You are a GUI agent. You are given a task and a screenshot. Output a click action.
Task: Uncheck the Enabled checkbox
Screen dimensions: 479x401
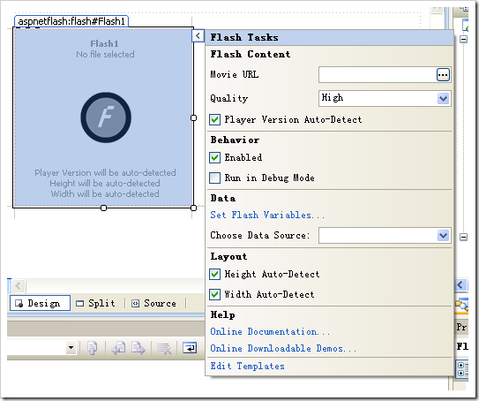(x=214, y=157)
